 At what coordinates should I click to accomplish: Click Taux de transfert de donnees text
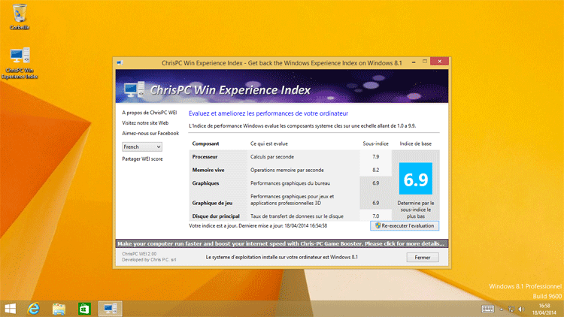click(297, 216)
